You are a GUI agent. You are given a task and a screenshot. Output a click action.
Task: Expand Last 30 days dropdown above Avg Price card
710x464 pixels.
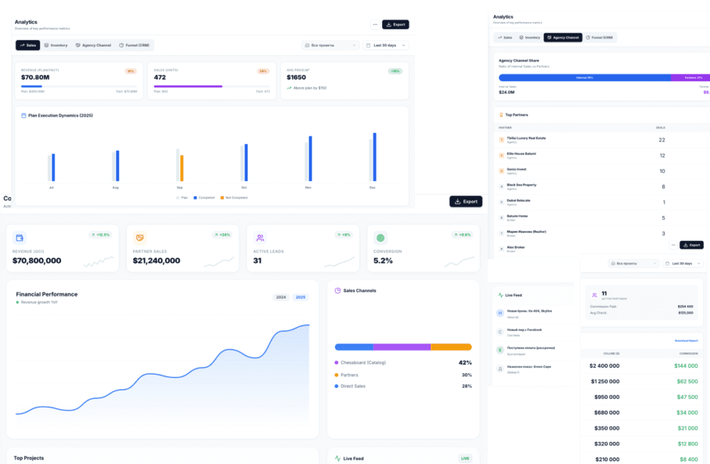coord(386,45)
